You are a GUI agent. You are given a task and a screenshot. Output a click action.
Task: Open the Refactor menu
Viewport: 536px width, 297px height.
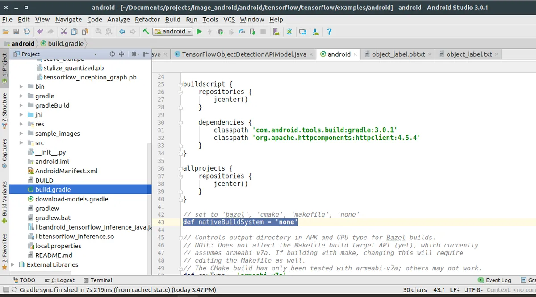(147, 19)
